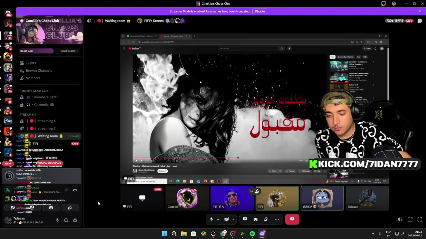The height and width of the screenshot is (239, 426).
Task: Open the Stake server icon
Action: pyautogui.click(x=8, y=120)
